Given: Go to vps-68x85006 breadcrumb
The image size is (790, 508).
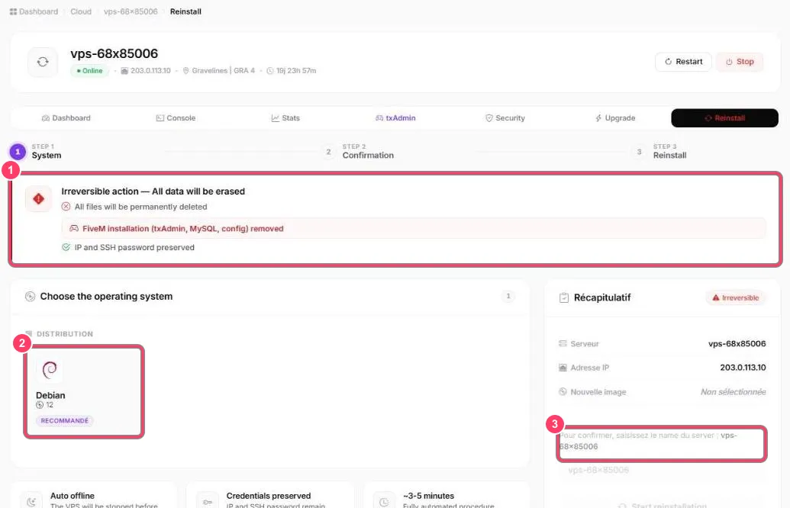Looking at the screenshot, I should tap(131, 11).
